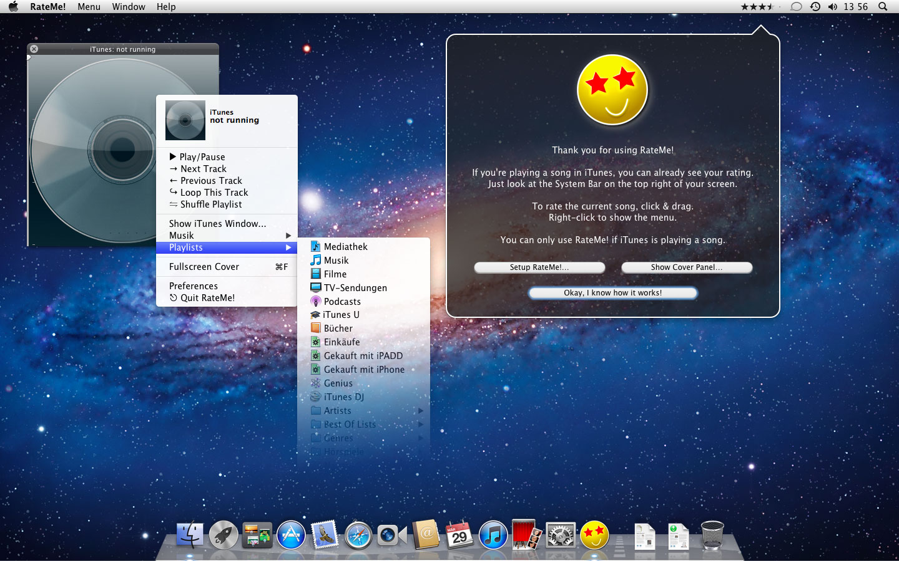
Task: Choose Quit RateMe!
Action: [x=227, y=298]
